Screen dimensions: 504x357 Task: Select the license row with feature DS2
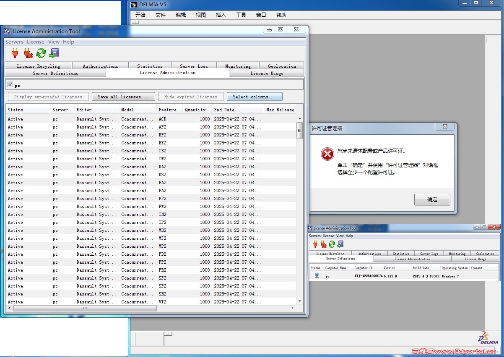click(x=151, y=175)
